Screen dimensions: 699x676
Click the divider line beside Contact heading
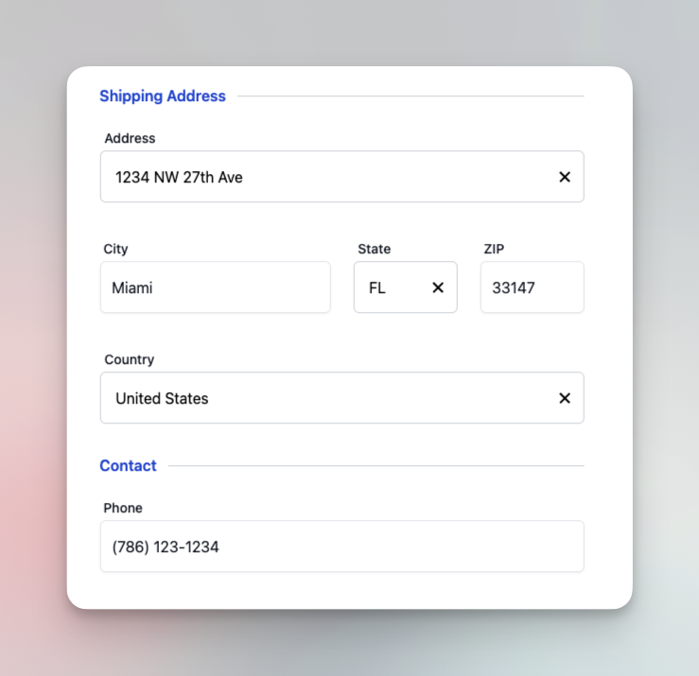click(x=376, y=465)
